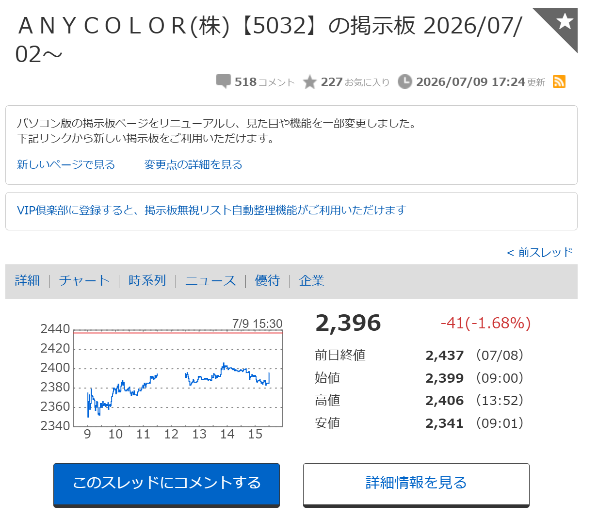Select the チャート tab
The image size is (598, 518).
click(84, 280)
